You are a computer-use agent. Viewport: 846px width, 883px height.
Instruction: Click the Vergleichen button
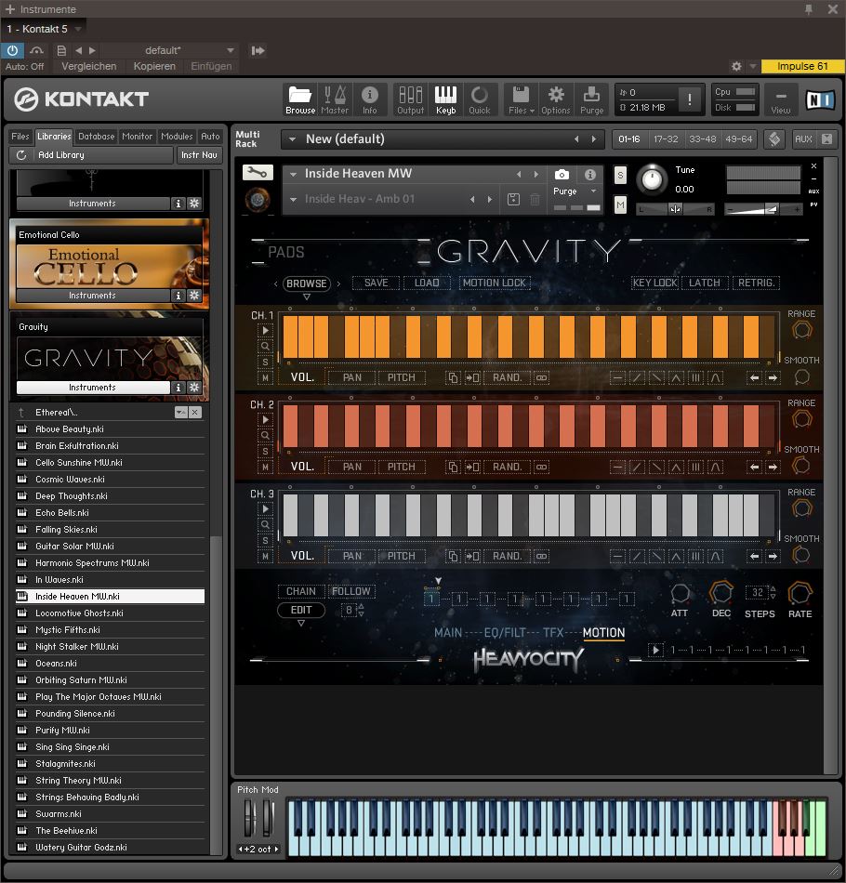[x=89, y=66]
